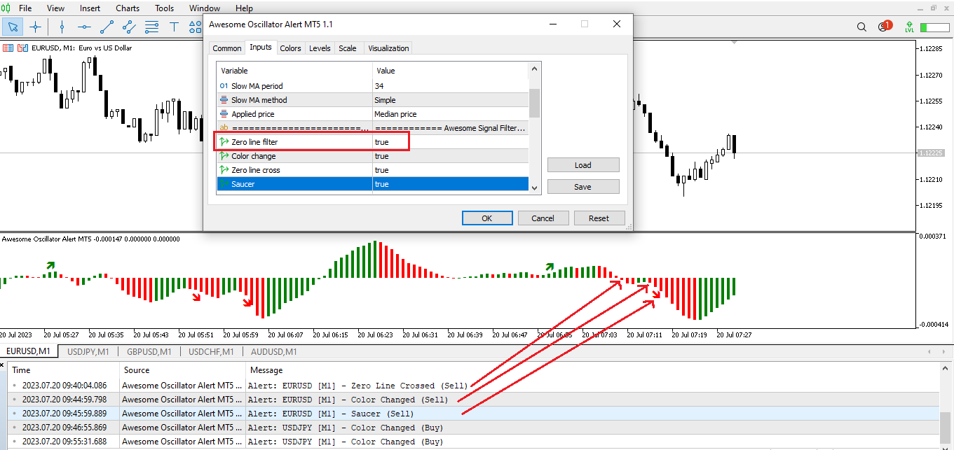This screenshot has height=450, width=954.
Task: Switch to the Levels tab
Action: (x=320, y=48)
